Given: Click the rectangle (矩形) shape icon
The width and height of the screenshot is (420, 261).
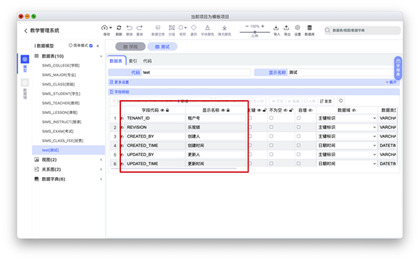Looking at the screenshot, I should pyautogui.click(x=181, y=27).
